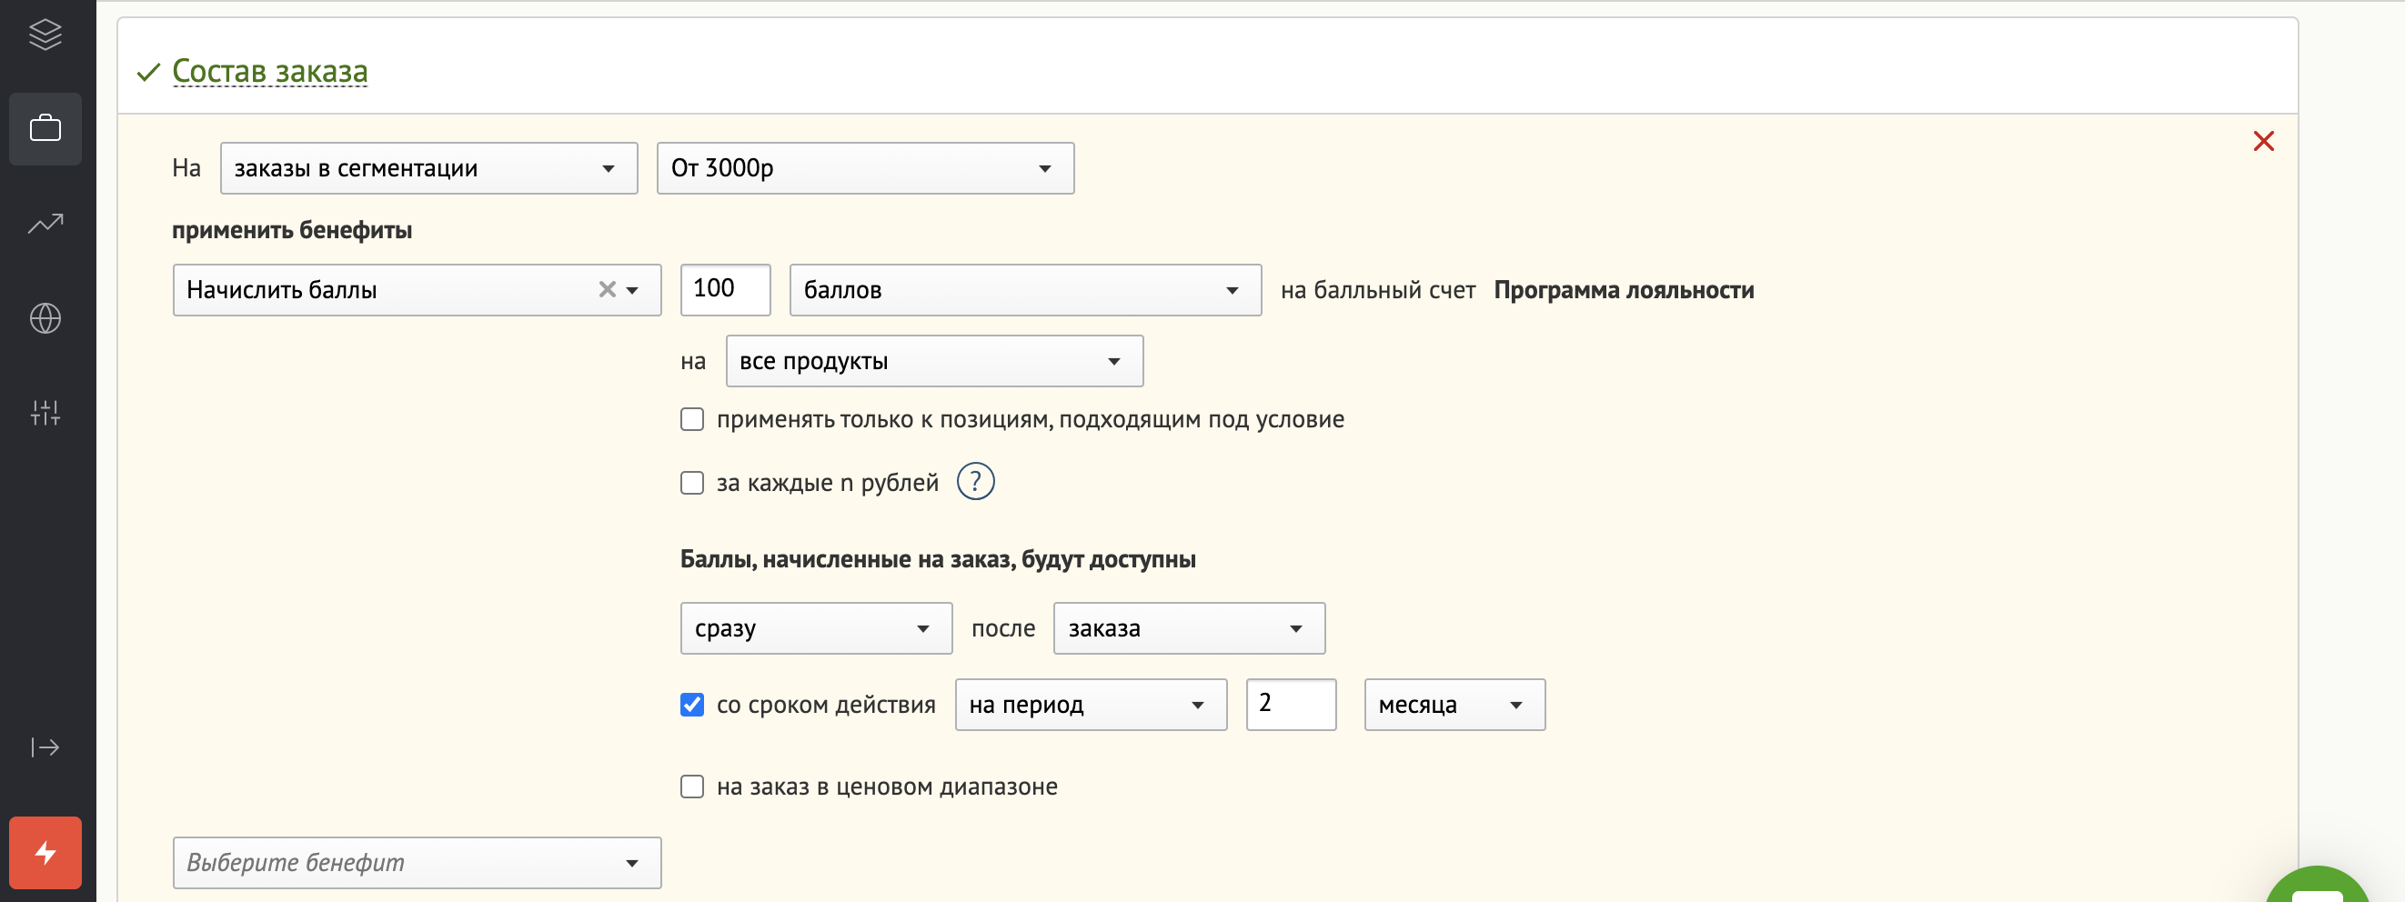Collapse the 'Состав заказа' section heading
2405x902 pixels.
click(x=270, y=71)
